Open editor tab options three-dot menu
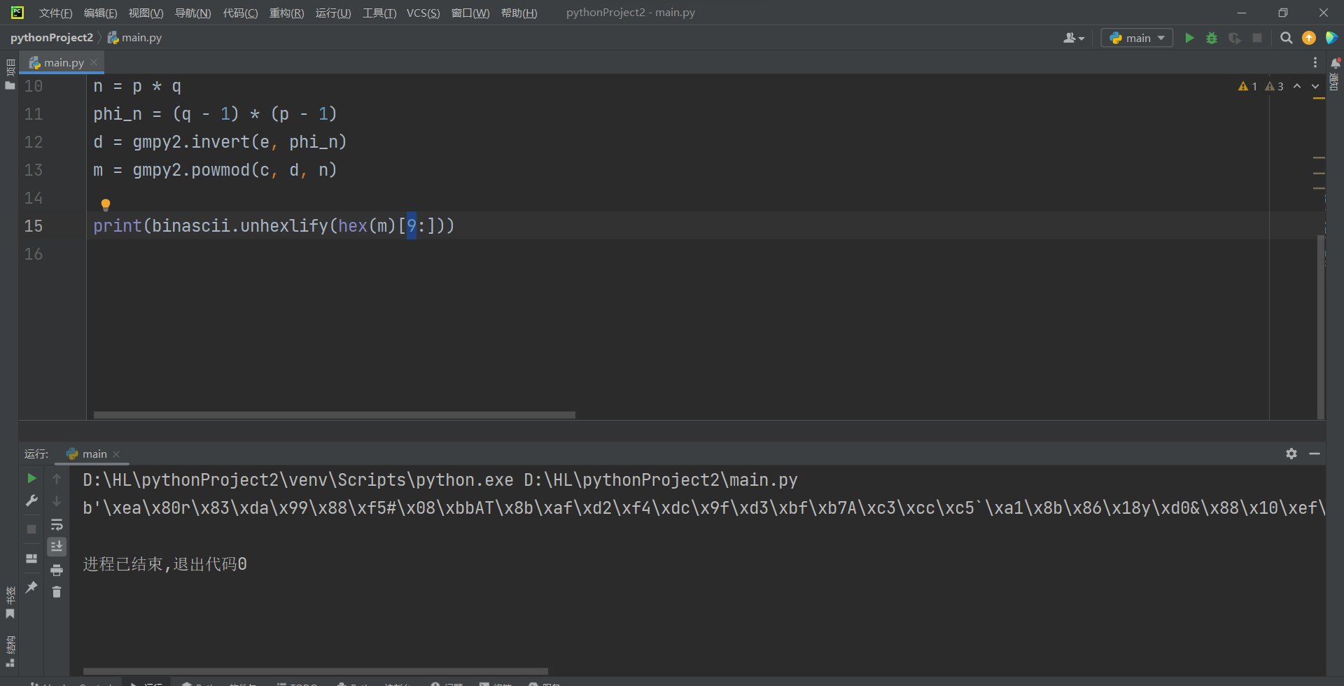 coord(1315,62)
